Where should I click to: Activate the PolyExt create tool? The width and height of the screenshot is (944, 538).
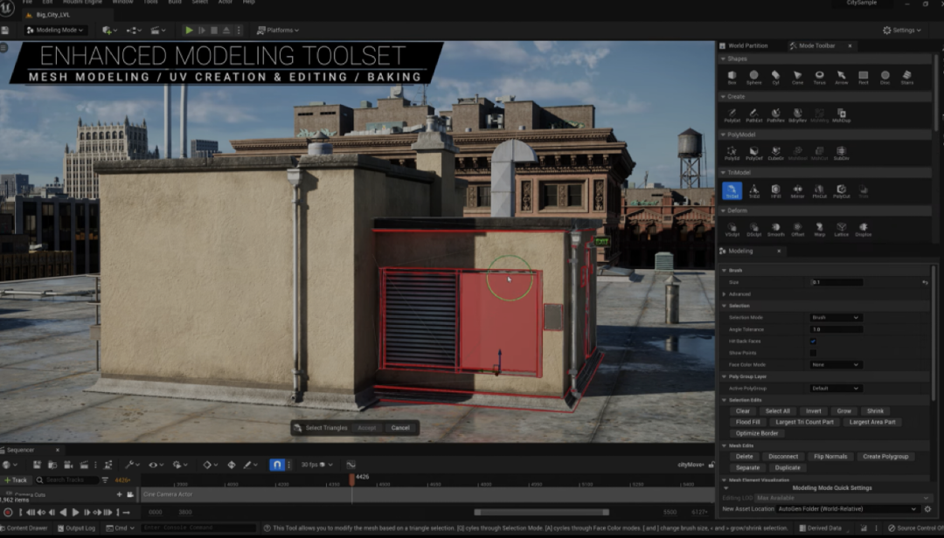point(732,115)
